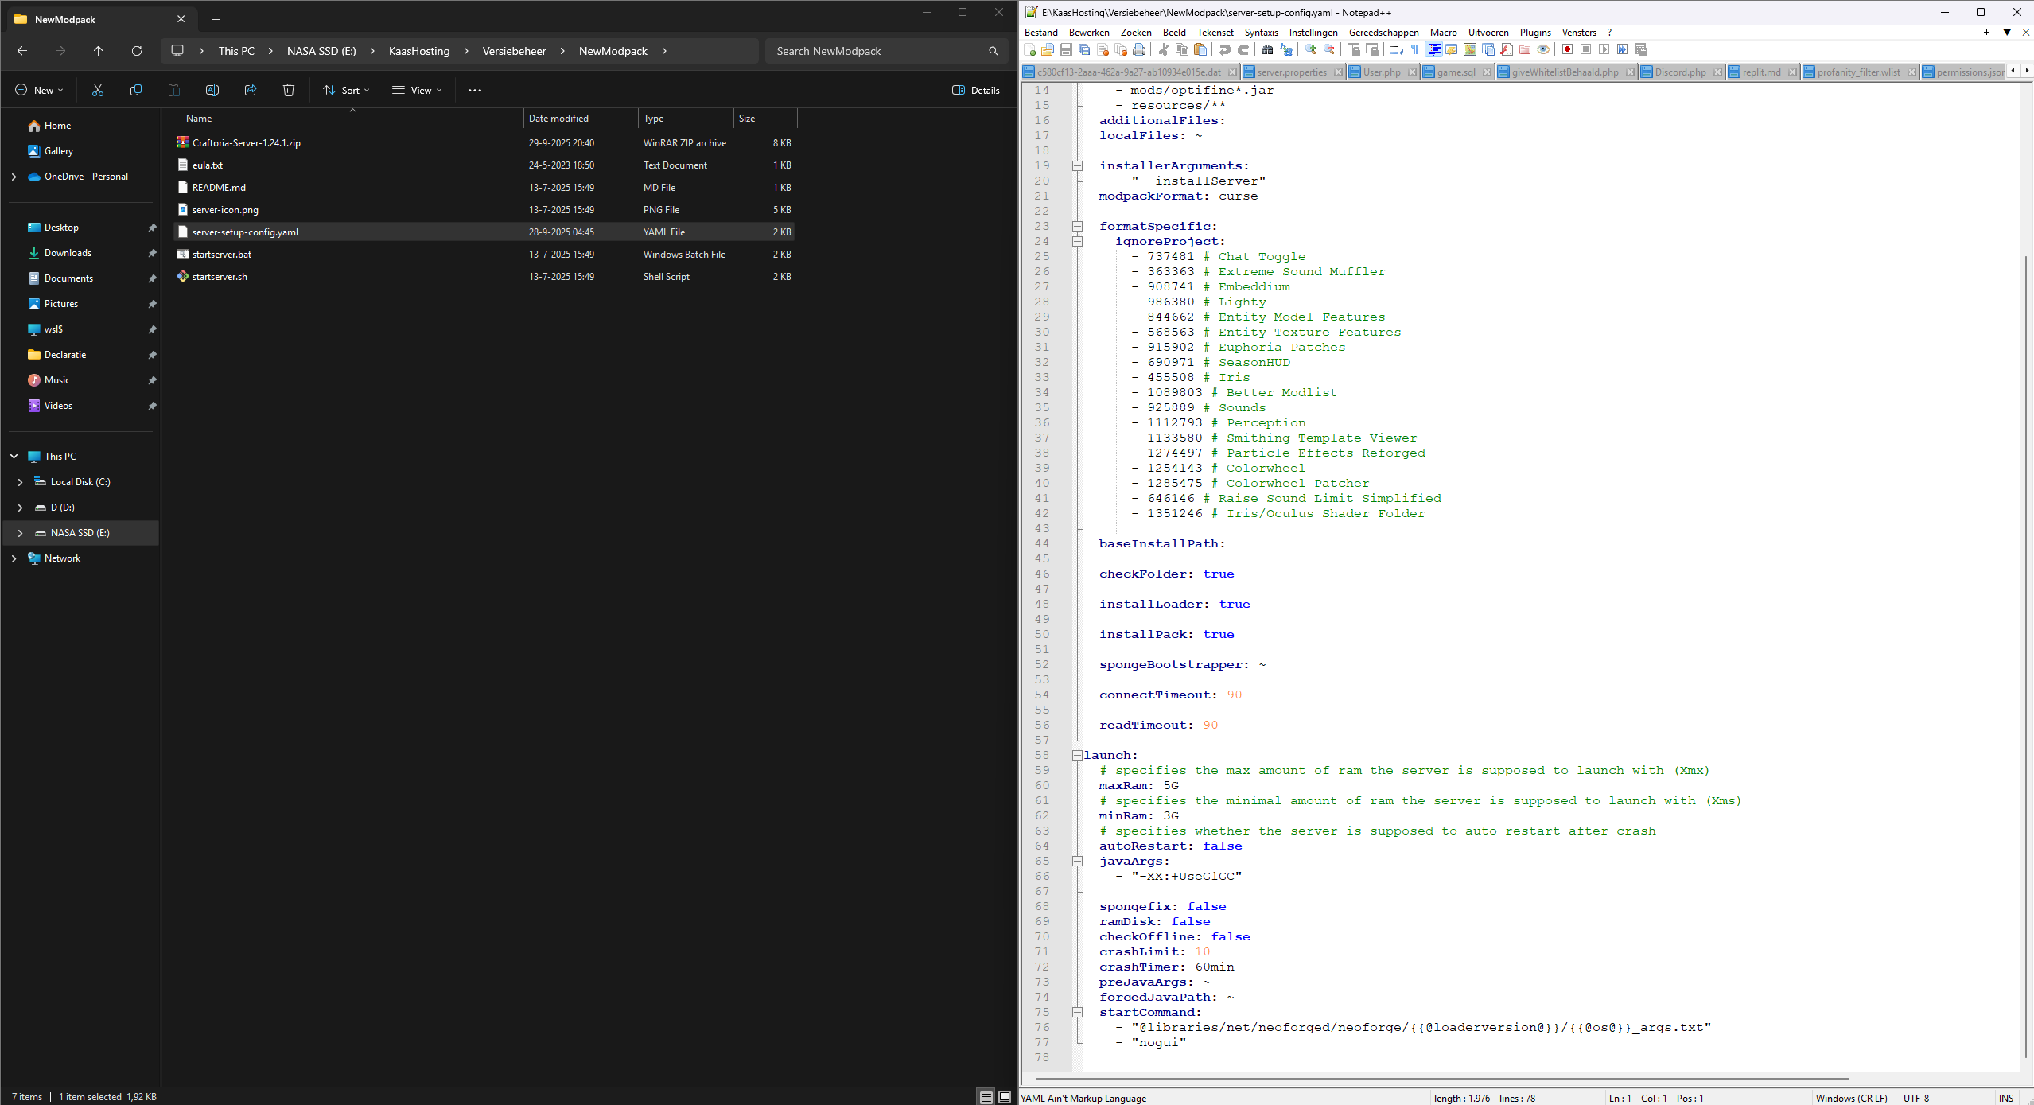2034x1105 pixels.
Task: Toggle the Details pane in Explorer
Action: pos(975,90)
